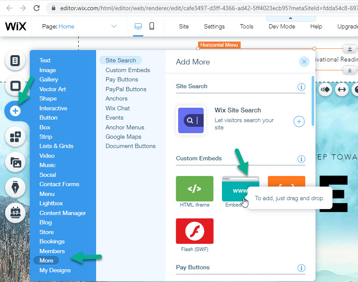358x282 pixels.
Task: Go back in the browser
Action: (9, 8)
